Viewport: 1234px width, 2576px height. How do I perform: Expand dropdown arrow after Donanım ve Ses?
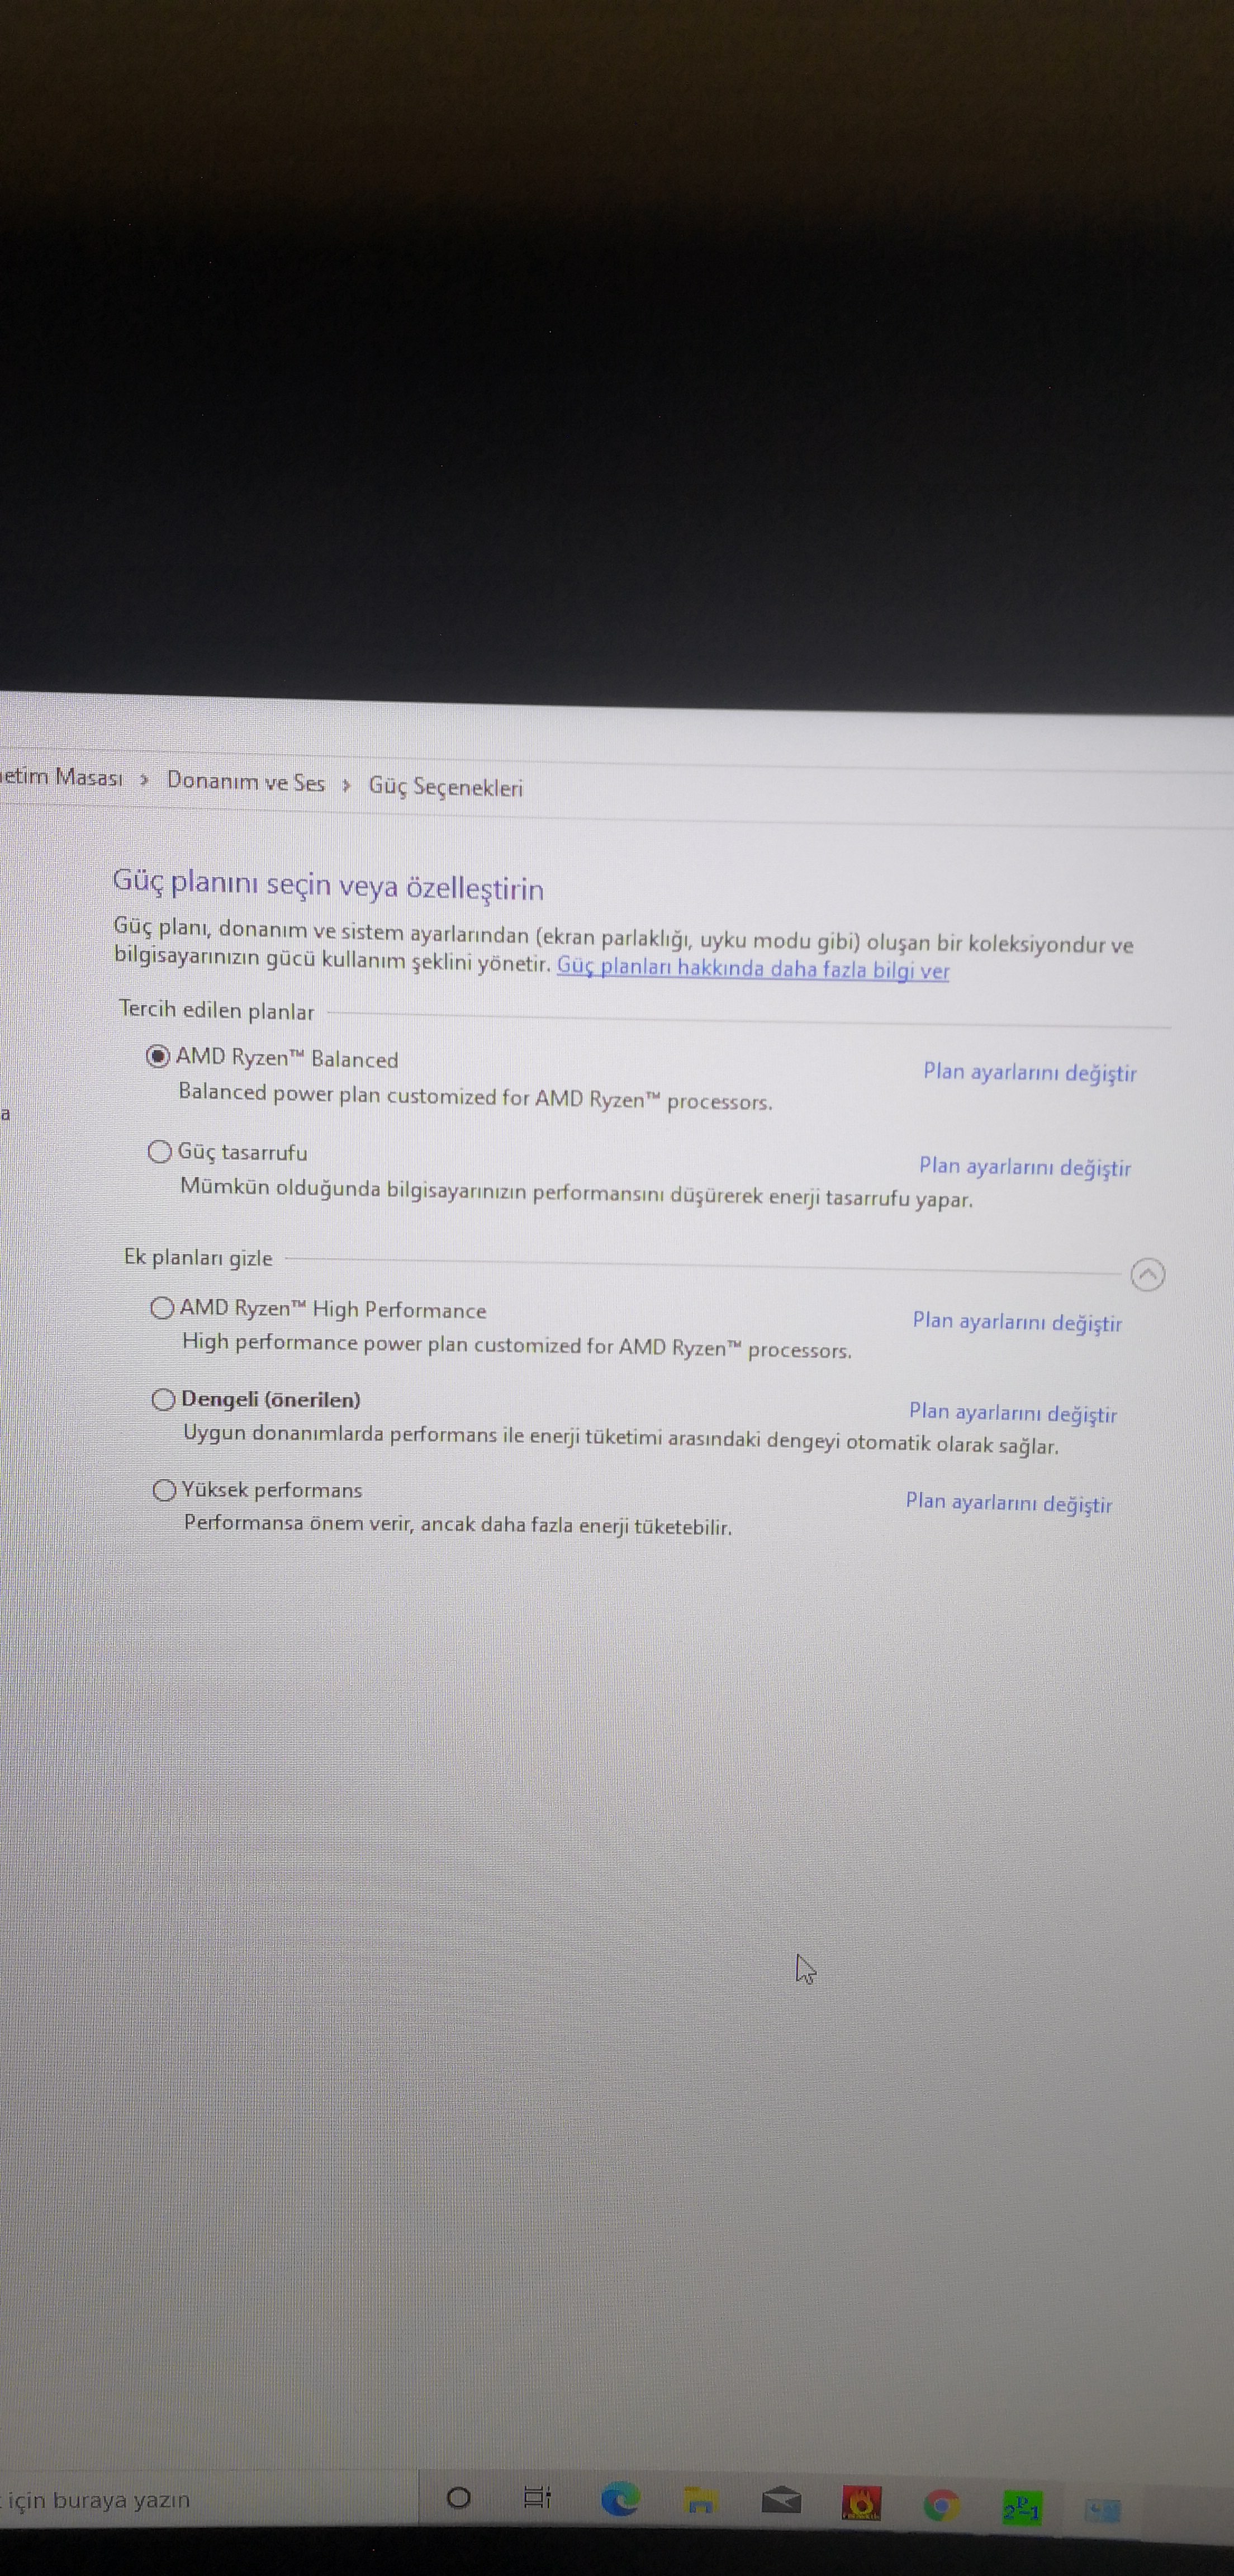pyautogui.click(x=346, y=786)
